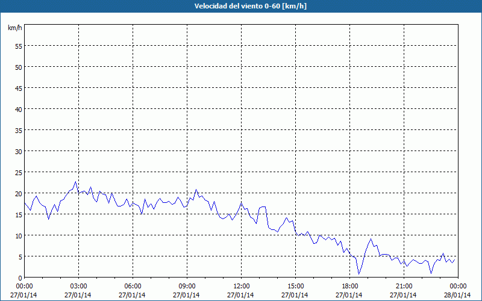This screenshot has height=301, width=482.
Task: Click the 40 label on the vertical axis
Action: pyautogui.click(x=18, y=109)
